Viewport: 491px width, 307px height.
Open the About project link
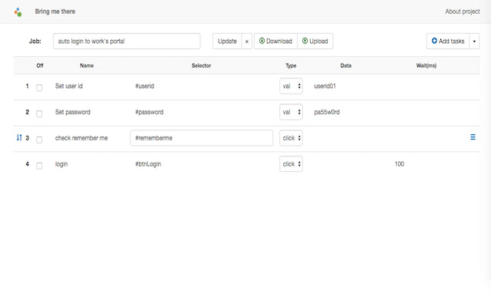[462, 12]
